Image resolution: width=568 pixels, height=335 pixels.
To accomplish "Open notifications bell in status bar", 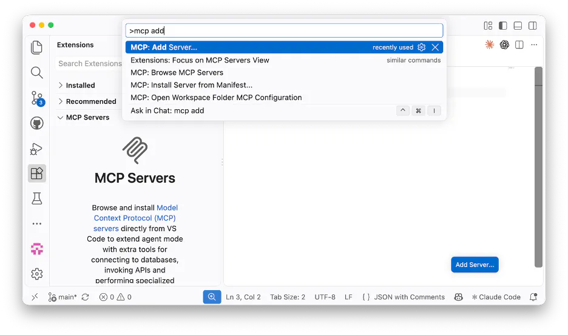I will point(533,297).
